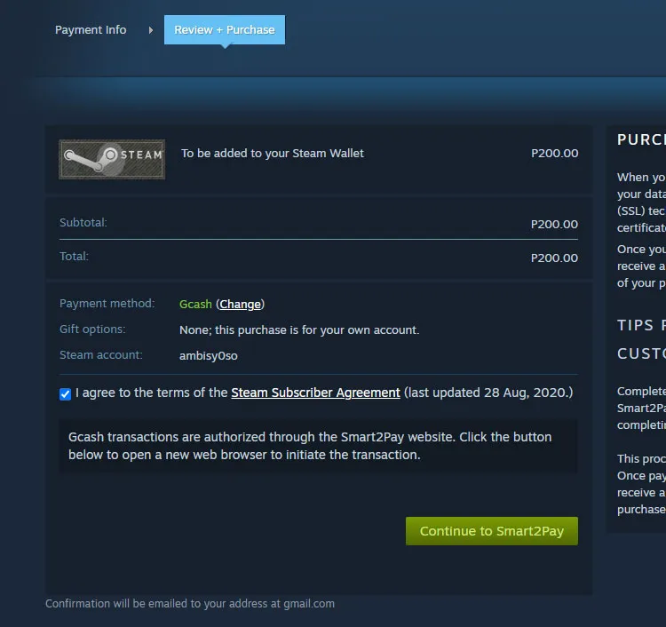Click the arrow icon after Payment Info
This screenshot has width=666, height=627.
151,30
